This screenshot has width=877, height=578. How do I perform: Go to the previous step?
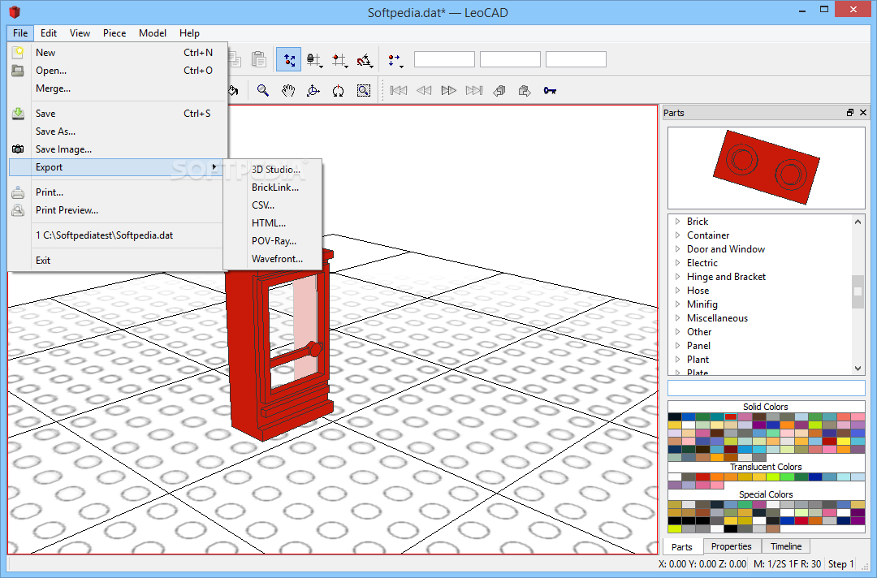(x=424, y=91)
